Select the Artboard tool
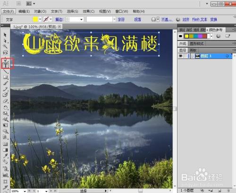This screenshot has height=193, width=236. tap(5, 181)
